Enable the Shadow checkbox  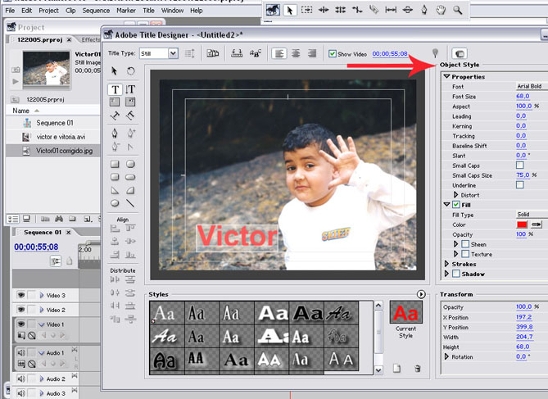pyautogui.click(x=456, y=274)
